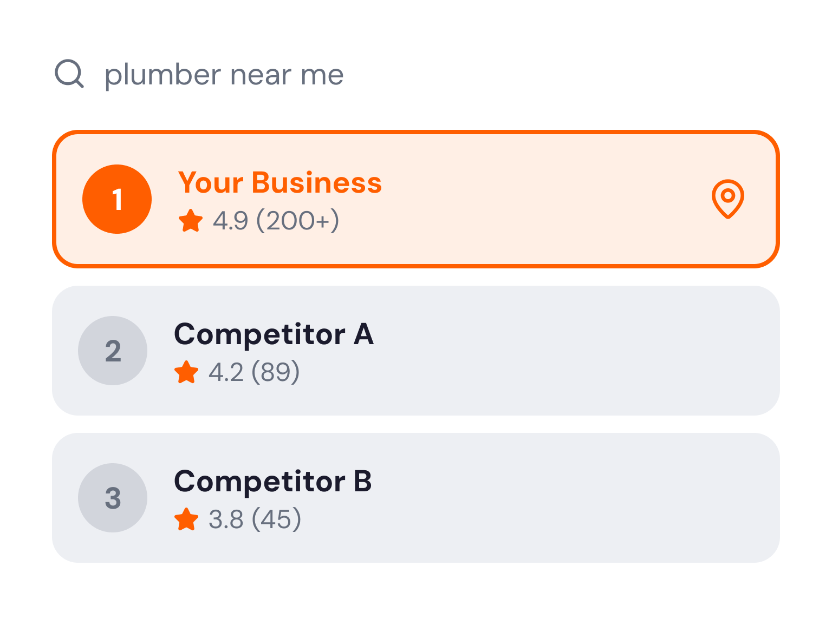Click the gray number 2 rank badge
832x632 pixels.
tap(113, 351)
